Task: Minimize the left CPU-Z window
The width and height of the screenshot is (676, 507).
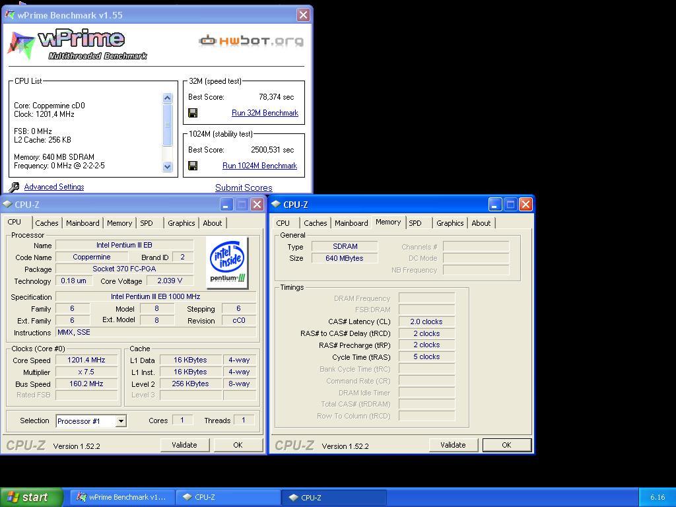Action: pos(226,205)
